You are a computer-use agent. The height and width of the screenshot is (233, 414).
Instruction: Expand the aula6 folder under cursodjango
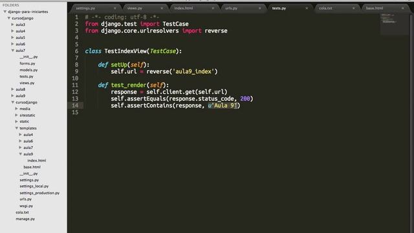pyautogui.click(x=13, y=44)
